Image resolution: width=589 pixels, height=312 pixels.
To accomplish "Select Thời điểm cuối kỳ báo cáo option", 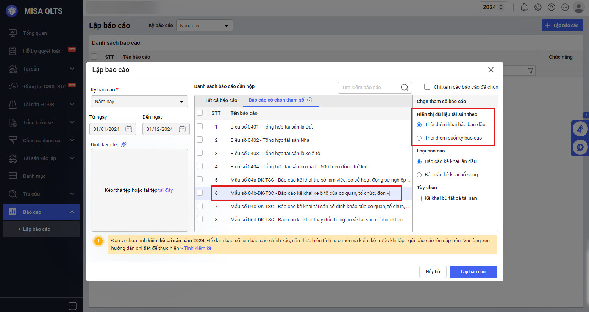I will click(x=419, y=138).
